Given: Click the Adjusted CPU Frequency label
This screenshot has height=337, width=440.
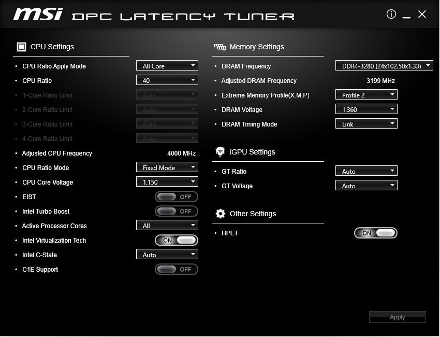Looking at the screenshot, I should tap(57, 153).
